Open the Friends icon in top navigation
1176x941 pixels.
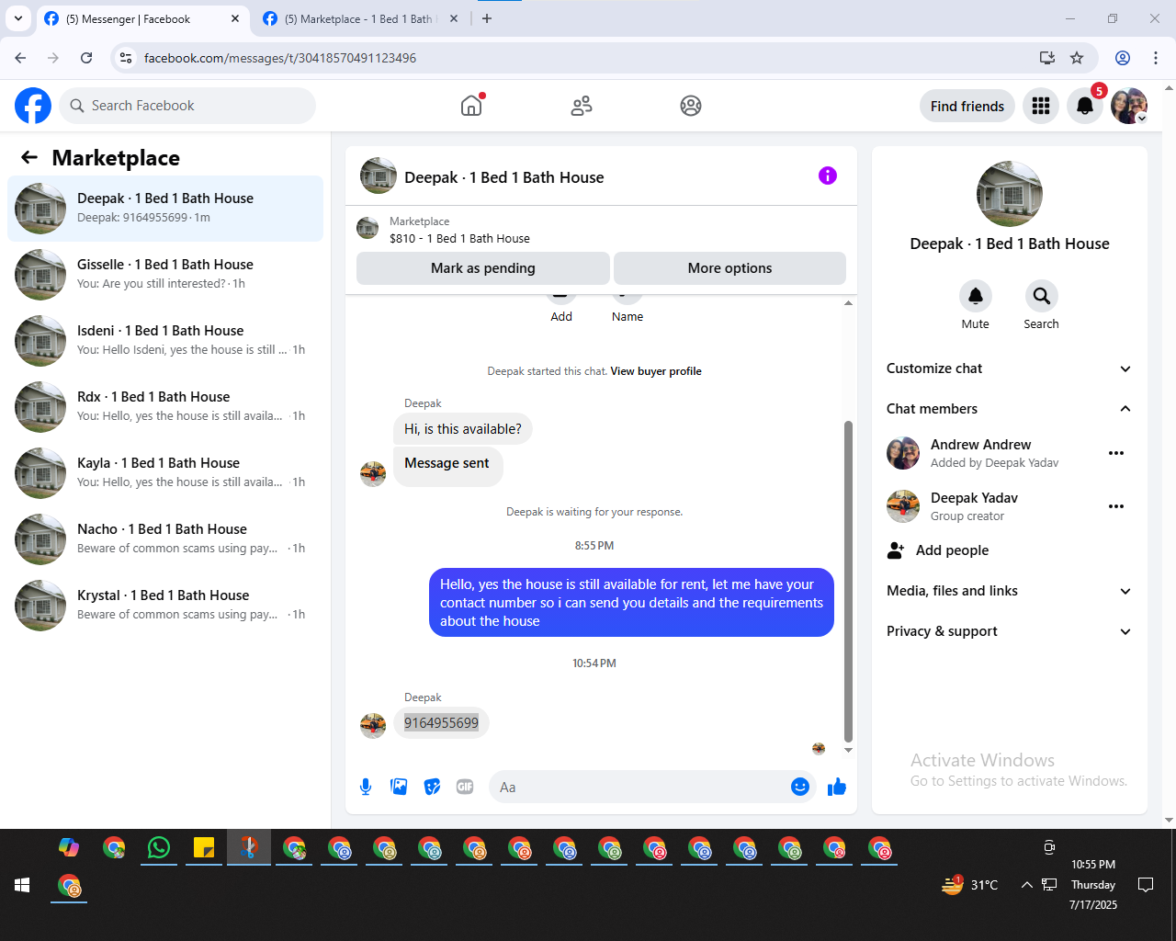[x=582, y=106]
